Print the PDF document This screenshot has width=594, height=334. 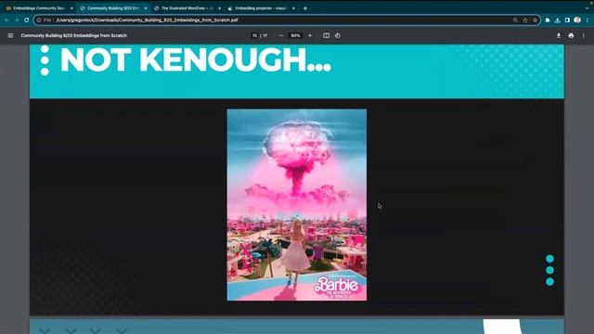[571, 35]
